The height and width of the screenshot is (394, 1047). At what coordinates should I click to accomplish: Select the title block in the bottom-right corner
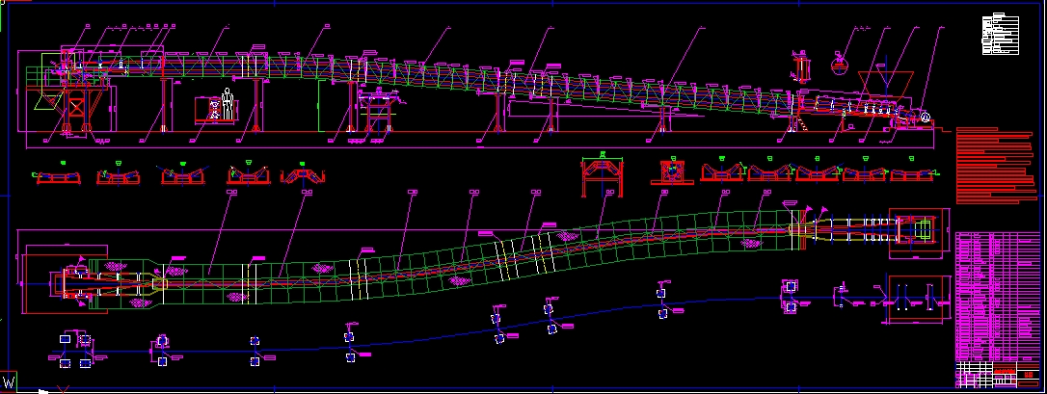pos(998,375)
